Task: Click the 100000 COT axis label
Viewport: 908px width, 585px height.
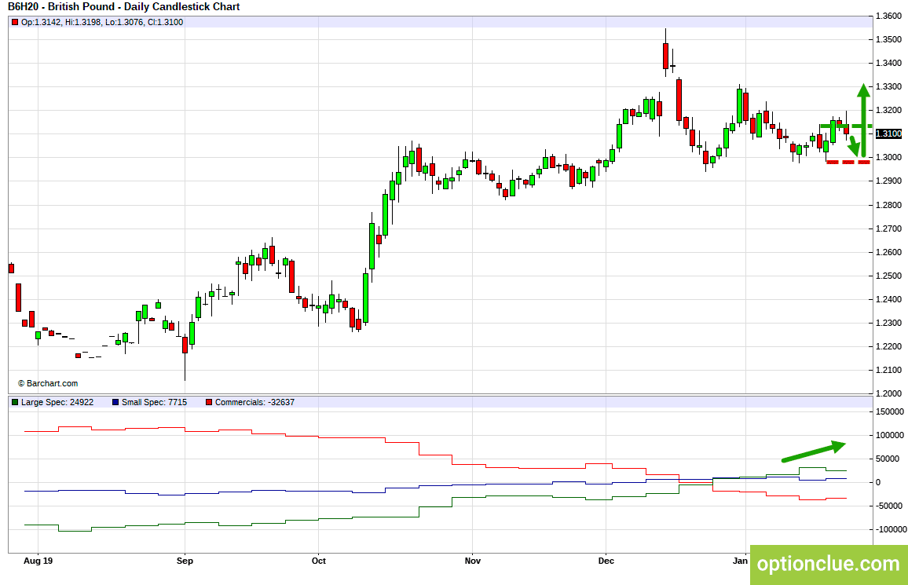Action: [x=890, y=435]
